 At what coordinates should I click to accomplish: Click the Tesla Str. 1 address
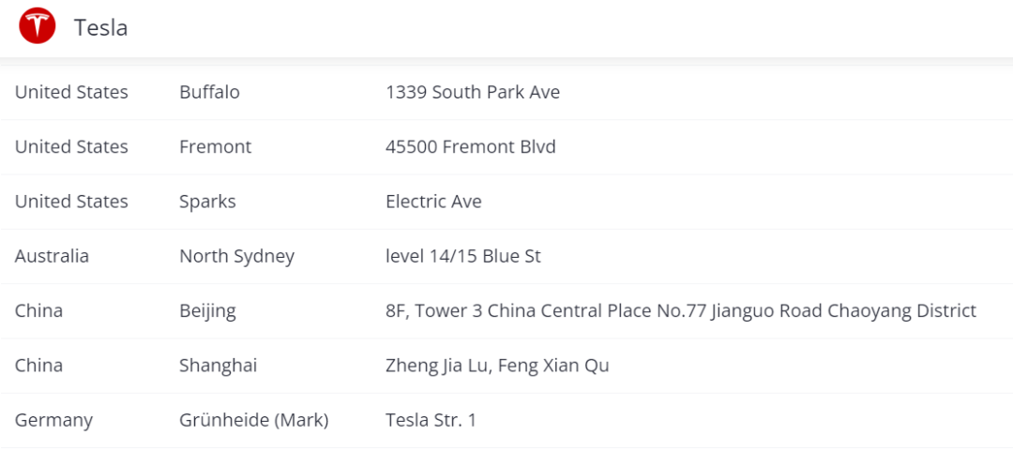pyautogui.click(x=431, y=420)
